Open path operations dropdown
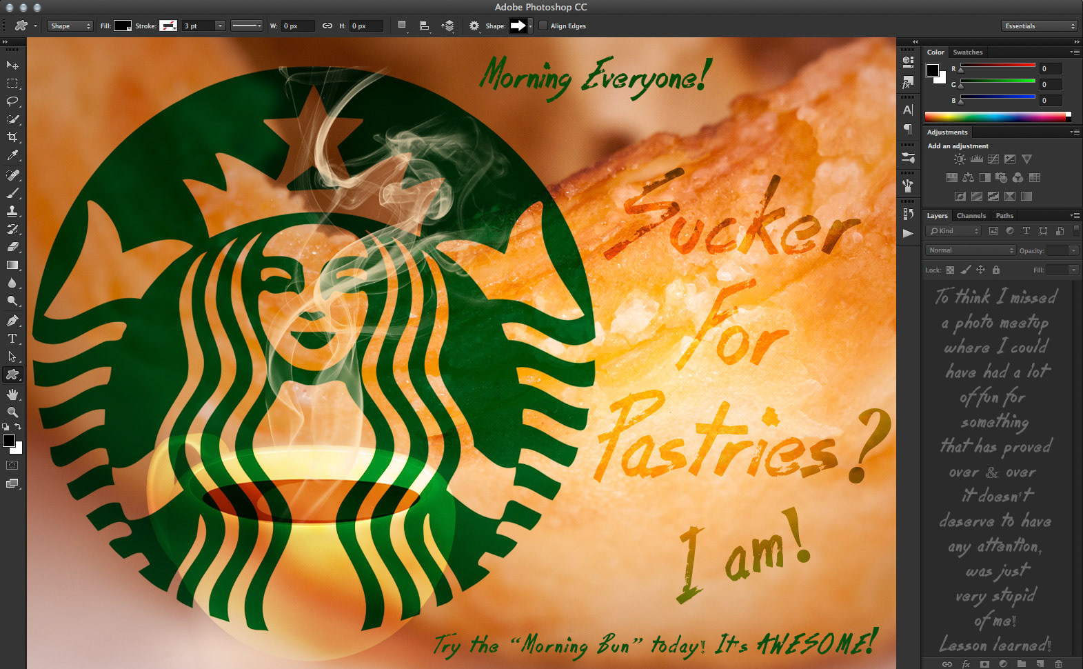This screenshot has height=669, width=1083. pos(403,26)
